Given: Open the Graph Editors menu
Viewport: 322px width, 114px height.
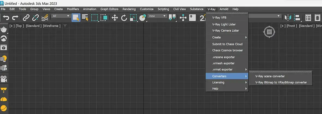Looking at the screenshot, I should click(x=109, y=9).
